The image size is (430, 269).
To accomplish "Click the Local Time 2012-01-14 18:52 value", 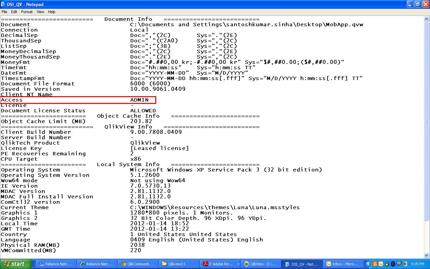I will coord(160,224).
